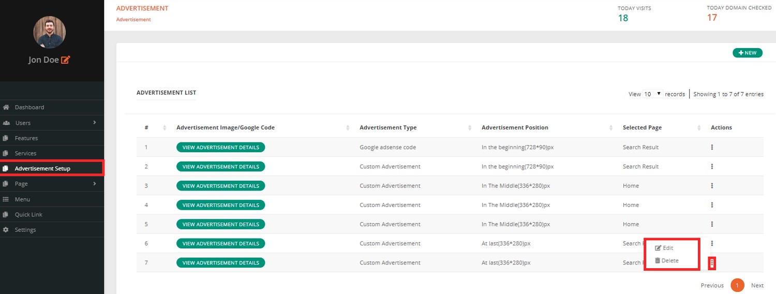Expand the Page submenu chevron

(x=95, y=184)
